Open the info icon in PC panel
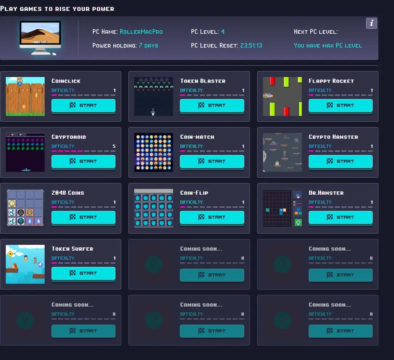394x360 pixels. (372, 23)
